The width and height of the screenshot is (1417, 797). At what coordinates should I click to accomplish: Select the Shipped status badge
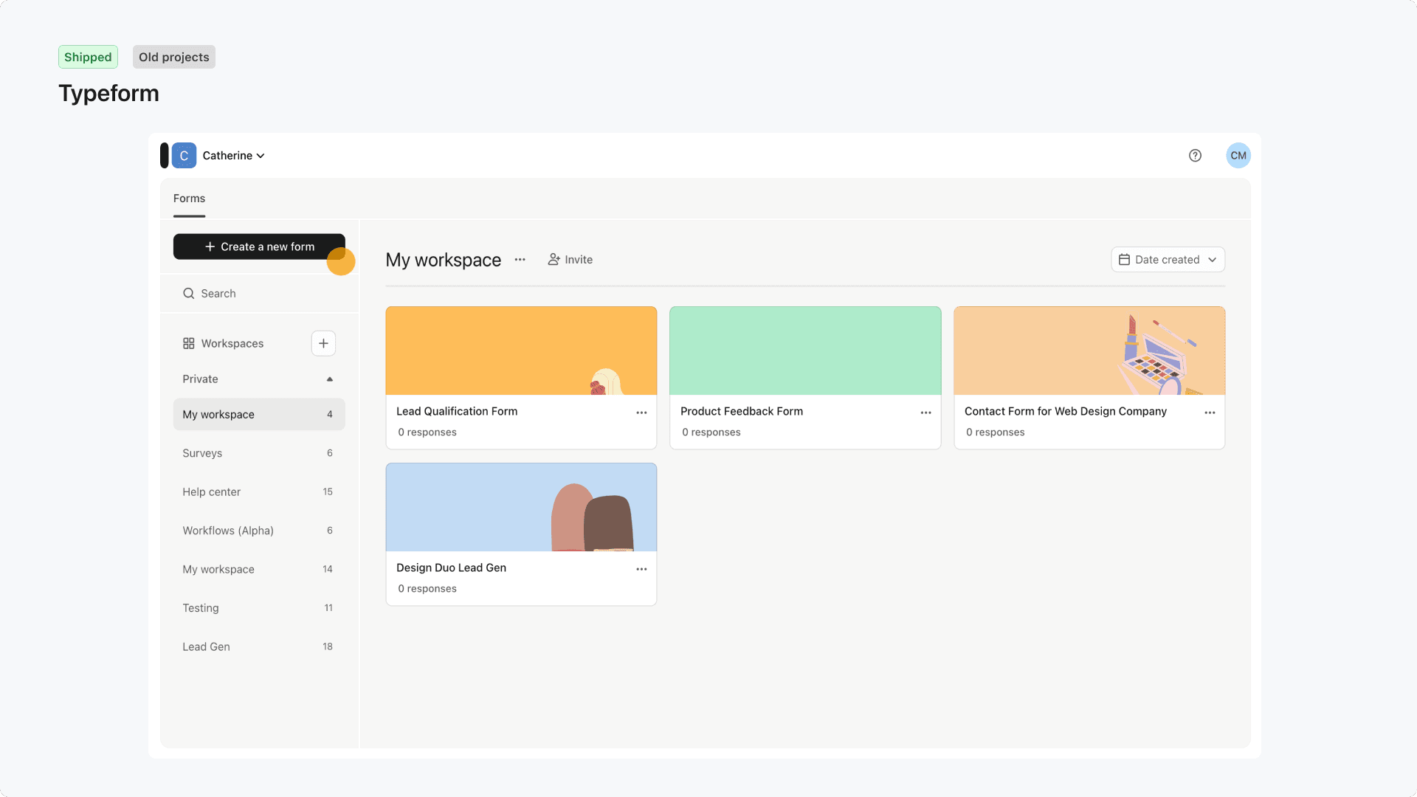88,56
